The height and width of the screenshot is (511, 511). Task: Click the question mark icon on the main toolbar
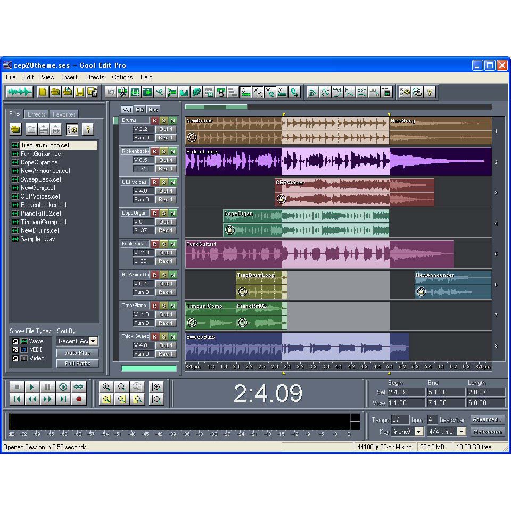430,92
